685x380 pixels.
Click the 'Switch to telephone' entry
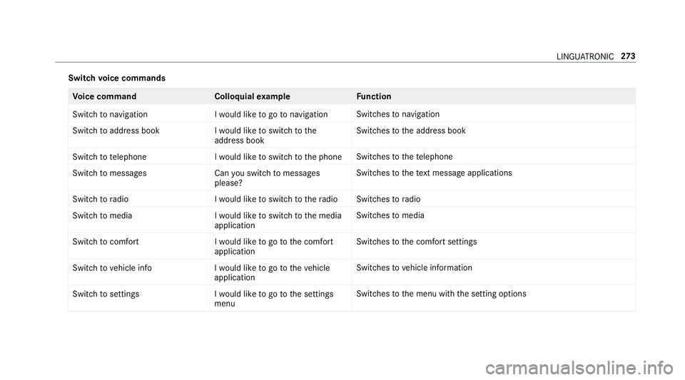click(x=109, y=157)
